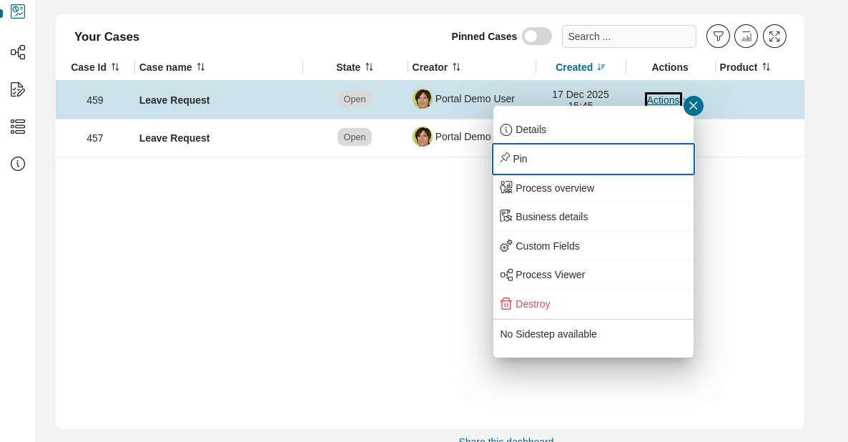Click the list view icon in sidebar
Image resolution: width=848 pixels, height=442 pixels.
(x=17, y=127)
